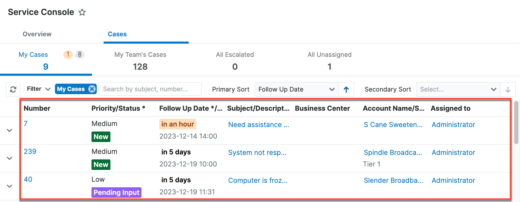This screenshot has width=520, height=202.
Task: Open the Spindle Broadcast account link
Action: 393,152
